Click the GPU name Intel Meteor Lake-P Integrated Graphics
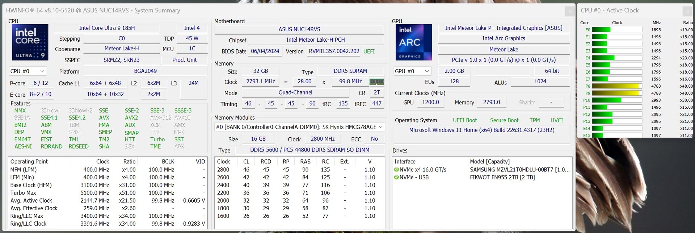The width and height of the screenshot is (695, 233). pos(504,28)
